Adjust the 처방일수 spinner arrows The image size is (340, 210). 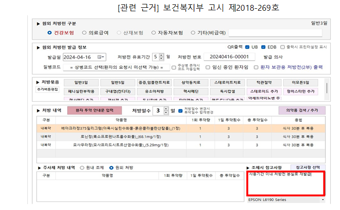coord(165,111)
